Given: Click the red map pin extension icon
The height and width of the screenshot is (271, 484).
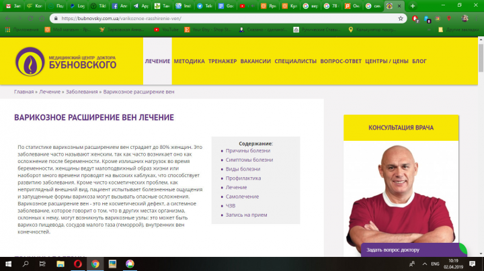Looking at the screenshot, I should point(449,19).
